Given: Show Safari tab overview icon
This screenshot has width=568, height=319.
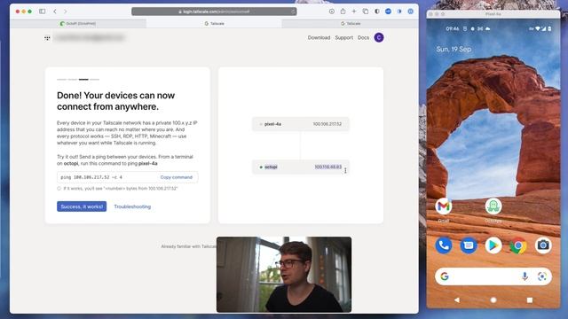Looking at the screenshot, I should pos(366,12).
